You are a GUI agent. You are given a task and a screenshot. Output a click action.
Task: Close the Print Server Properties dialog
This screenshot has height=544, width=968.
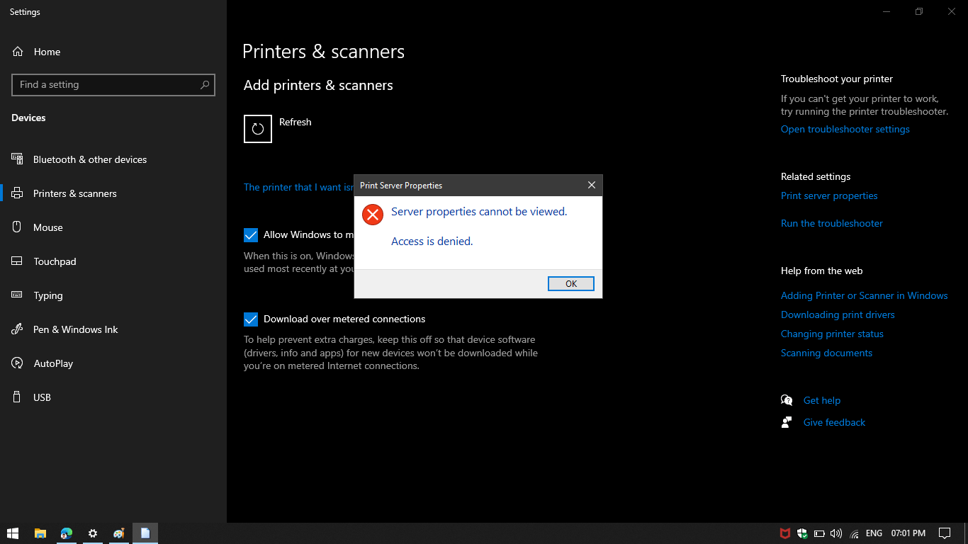(591, 186)
